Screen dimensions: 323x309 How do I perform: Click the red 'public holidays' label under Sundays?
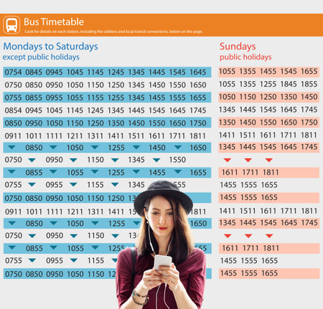point(245,57)
